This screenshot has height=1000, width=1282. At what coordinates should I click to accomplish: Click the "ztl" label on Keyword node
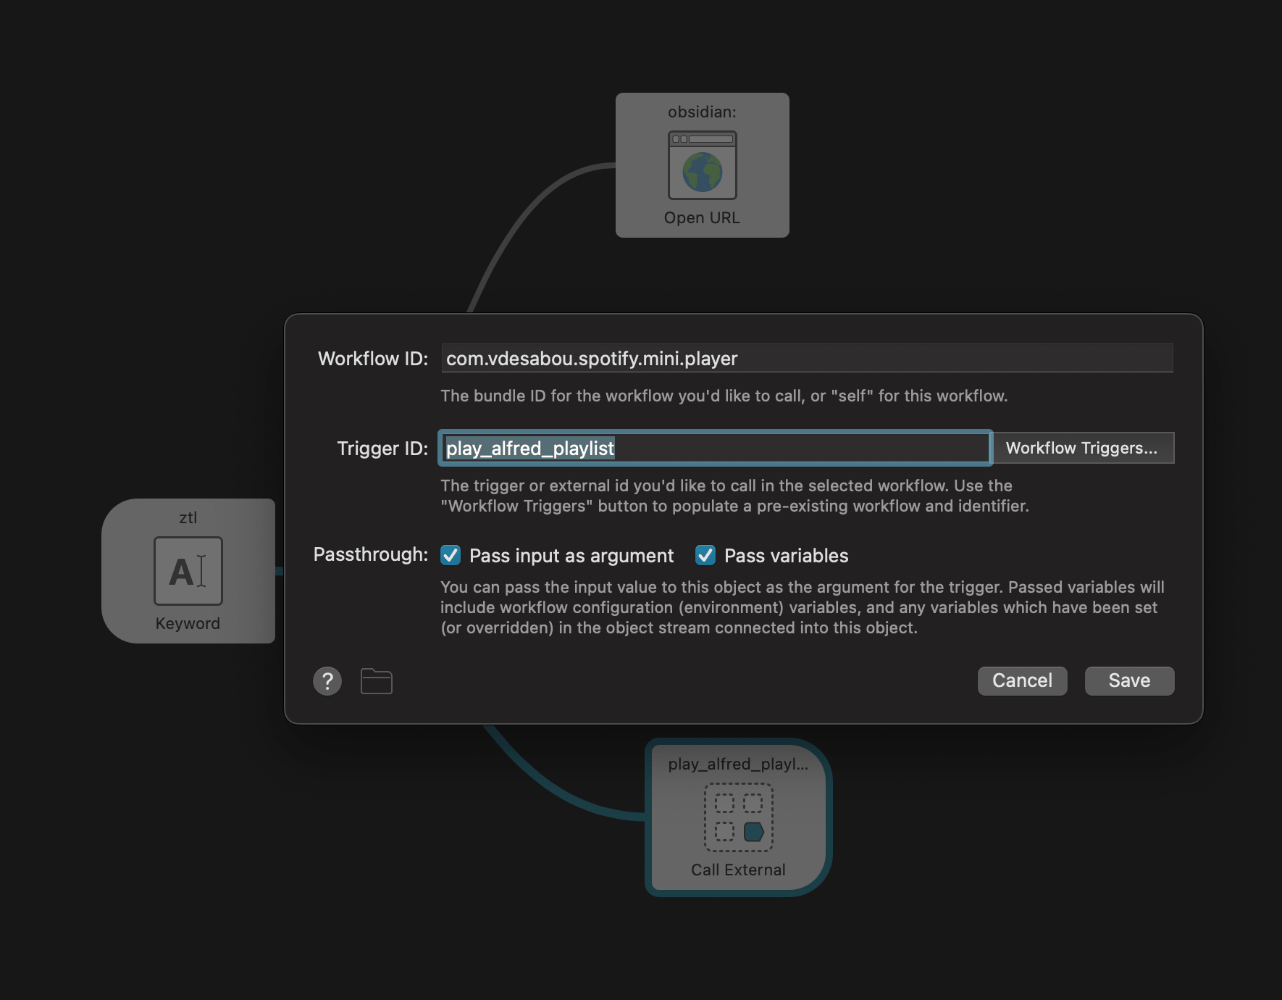tap(188, 517)
